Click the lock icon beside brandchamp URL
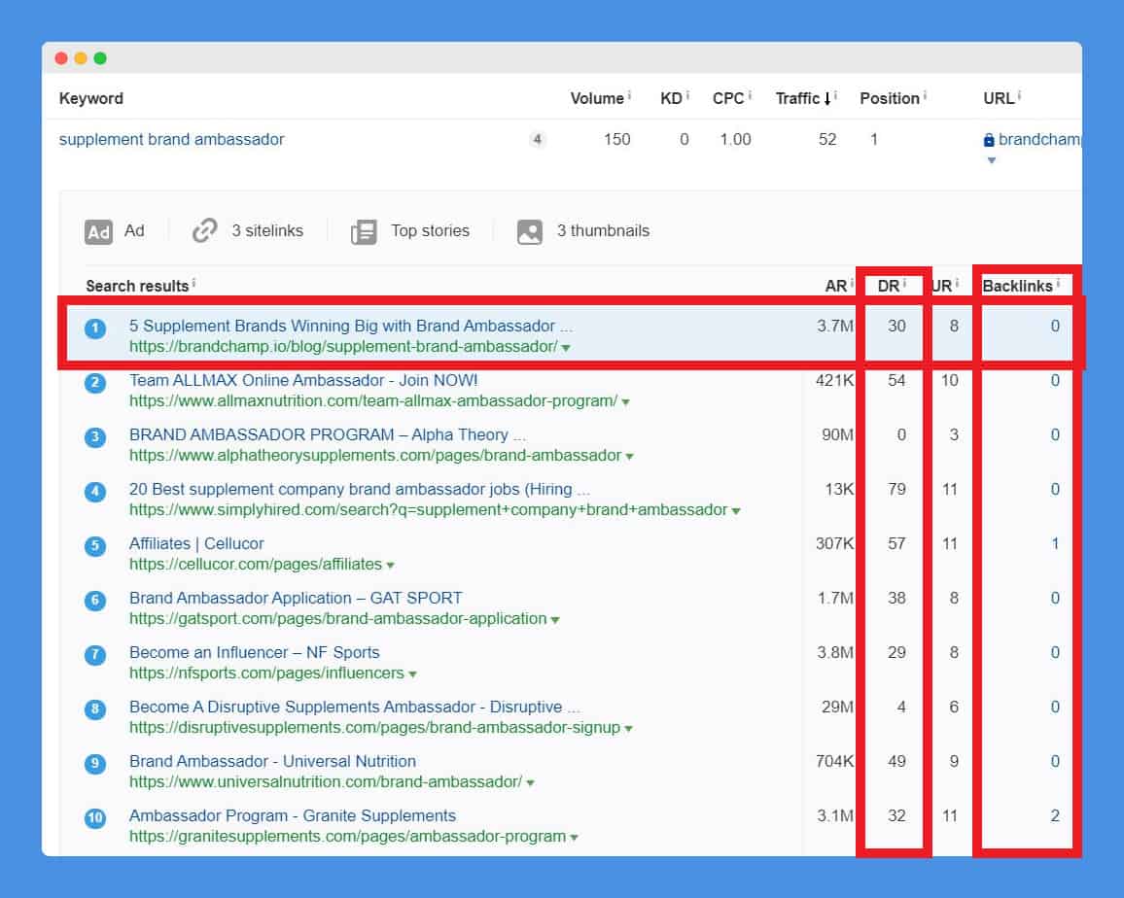 [989, 140]
